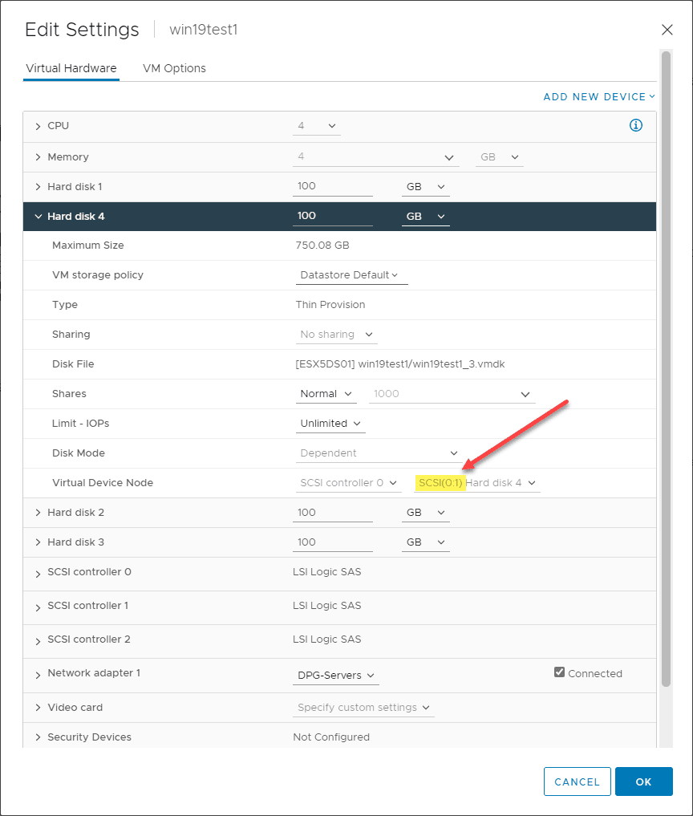693x816 pixels.
Task: Open Hard disk 1 GB unit dropdown
Action: [426, 187]
